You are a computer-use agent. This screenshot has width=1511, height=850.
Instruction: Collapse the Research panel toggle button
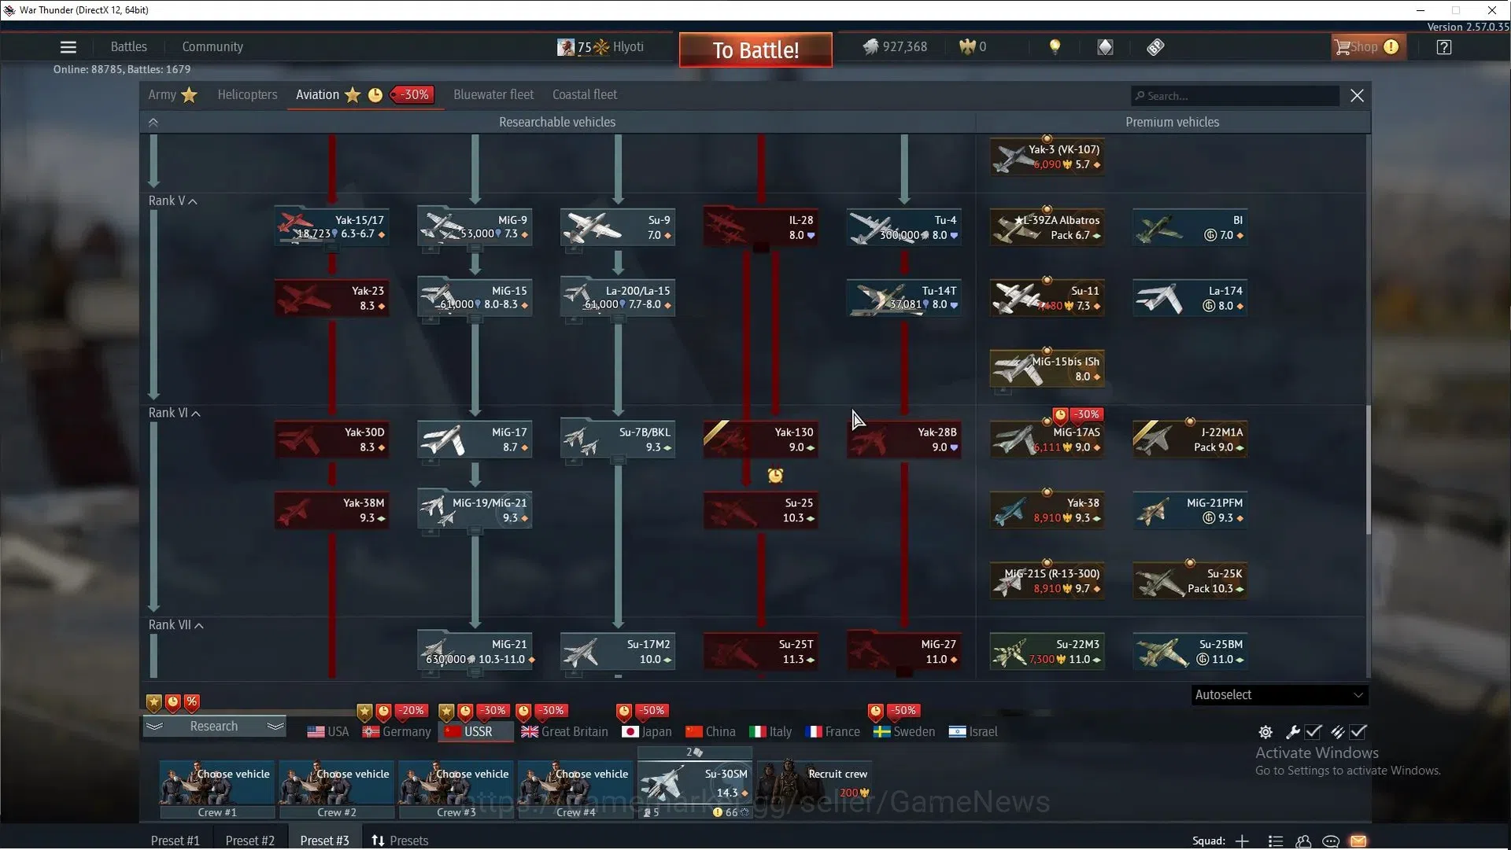214,727
